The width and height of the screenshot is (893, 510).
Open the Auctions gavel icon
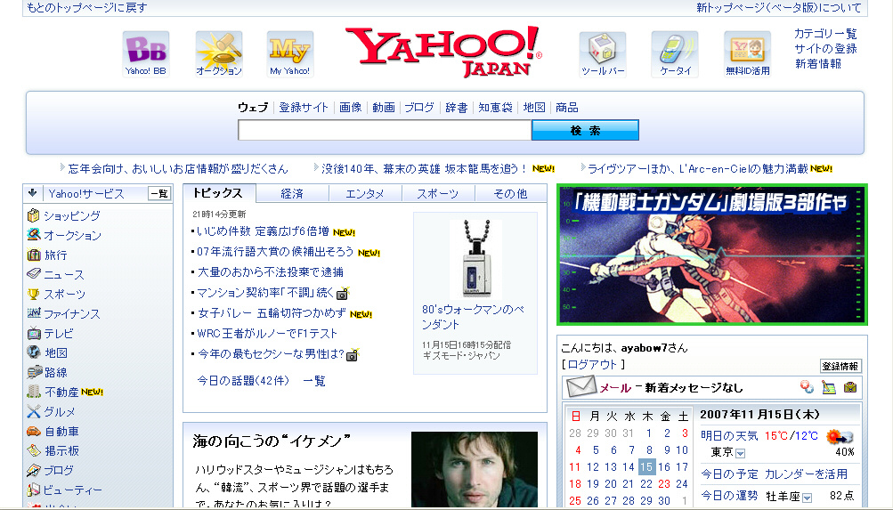pos(219,54)
